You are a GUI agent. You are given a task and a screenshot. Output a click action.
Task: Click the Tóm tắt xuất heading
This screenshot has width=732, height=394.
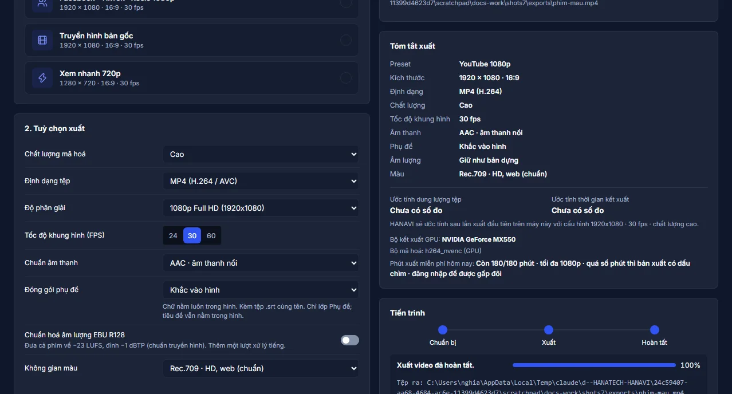[412, 46]
